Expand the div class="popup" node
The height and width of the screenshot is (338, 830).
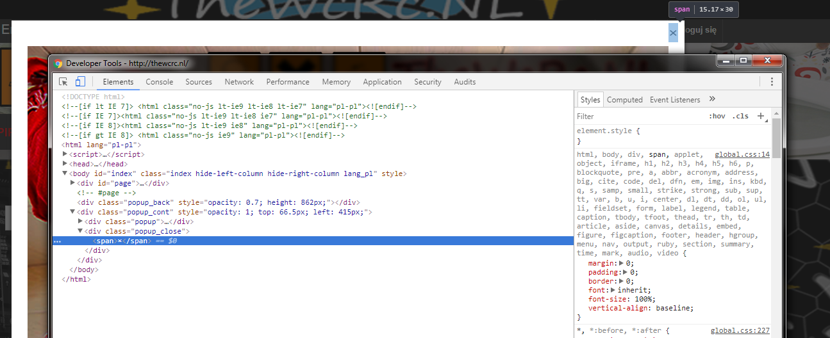[x=80, y=221]
